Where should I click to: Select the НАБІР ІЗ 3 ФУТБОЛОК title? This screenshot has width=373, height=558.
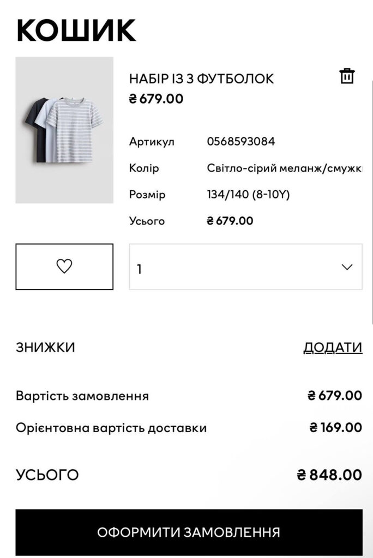click(x=201, y=78)
